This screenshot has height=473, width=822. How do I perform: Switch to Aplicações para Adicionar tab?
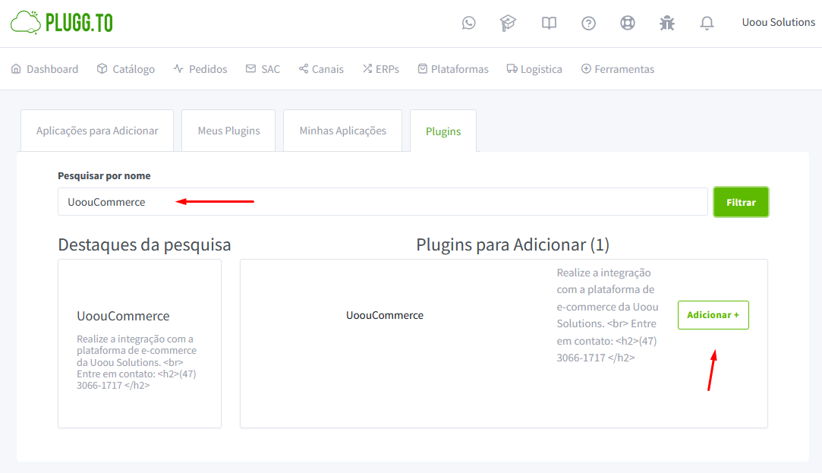tap(97, 131)
